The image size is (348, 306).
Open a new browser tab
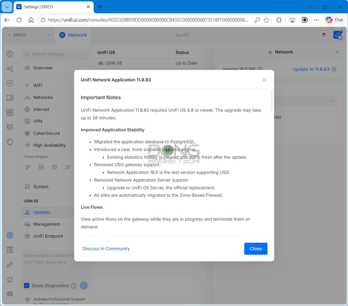tap(100, 7)
